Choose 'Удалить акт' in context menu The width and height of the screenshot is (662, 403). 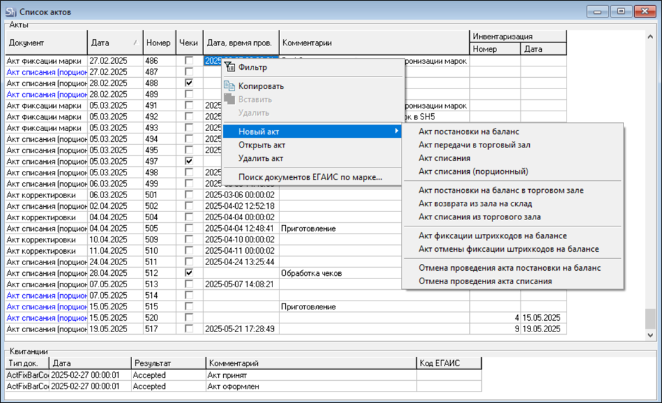coord(261,158)
